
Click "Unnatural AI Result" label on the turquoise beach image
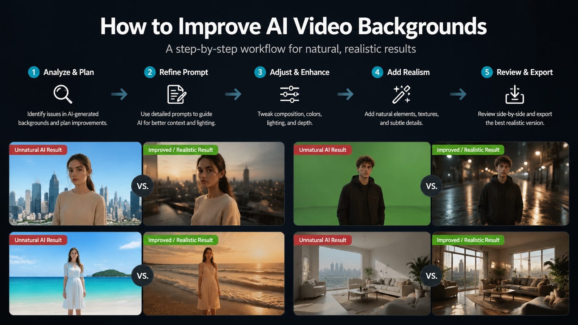pos(38,240)
